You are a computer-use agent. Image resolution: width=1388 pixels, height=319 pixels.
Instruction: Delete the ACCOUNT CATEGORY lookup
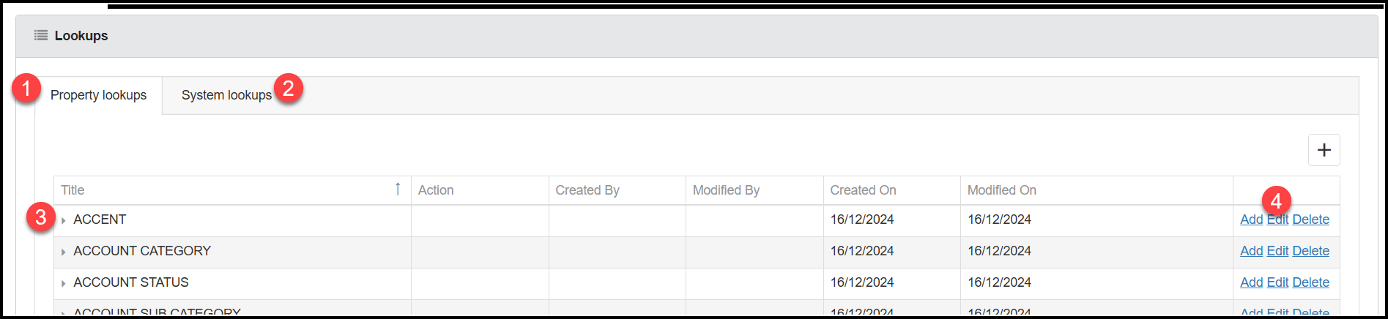click(x=1310, y=251)
